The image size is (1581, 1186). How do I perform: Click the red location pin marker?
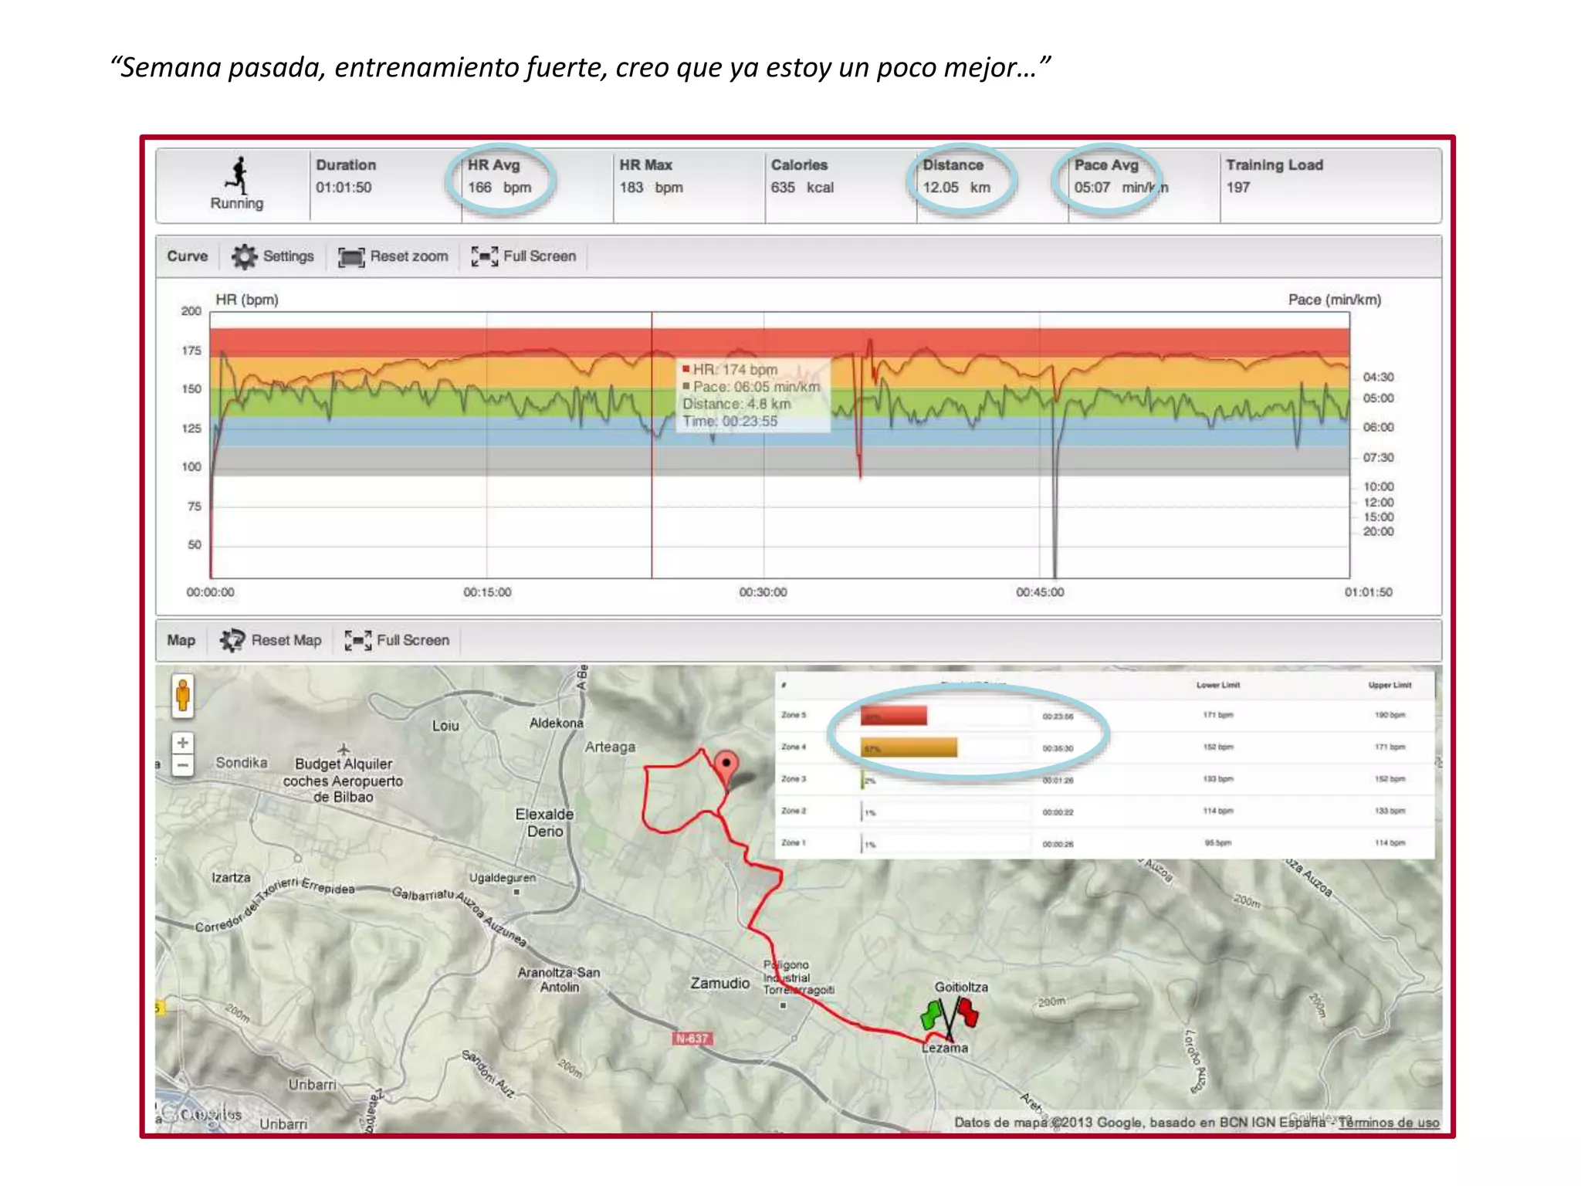point(726,764)
